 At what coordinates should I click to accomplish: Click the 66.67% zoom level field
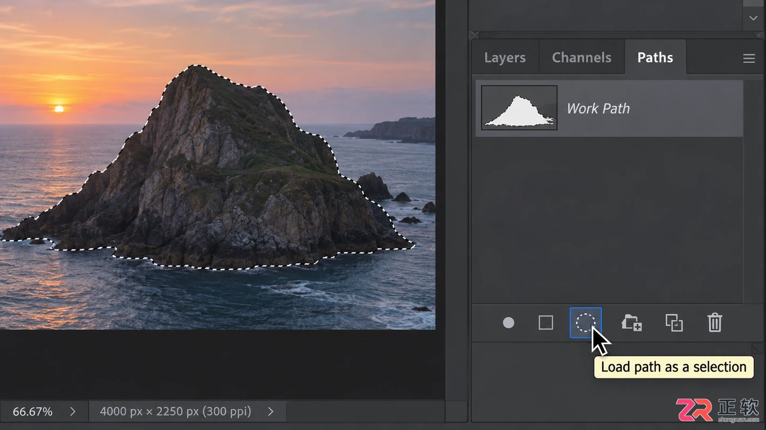point(32,411)
